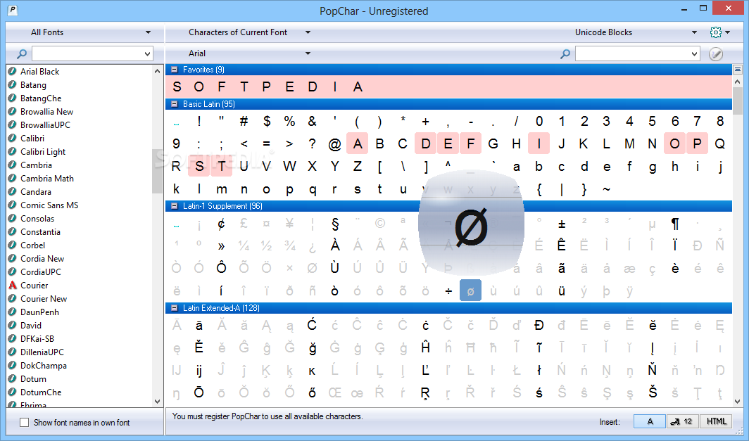Expand the font search history dropdown

[147, 54]
